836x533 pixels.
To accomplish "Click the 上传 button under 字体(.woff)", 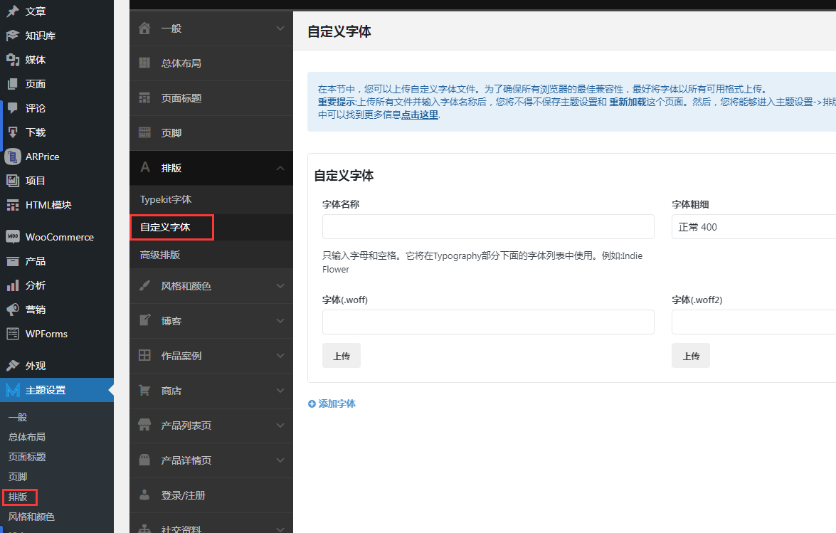I will [x=342, y=356].
